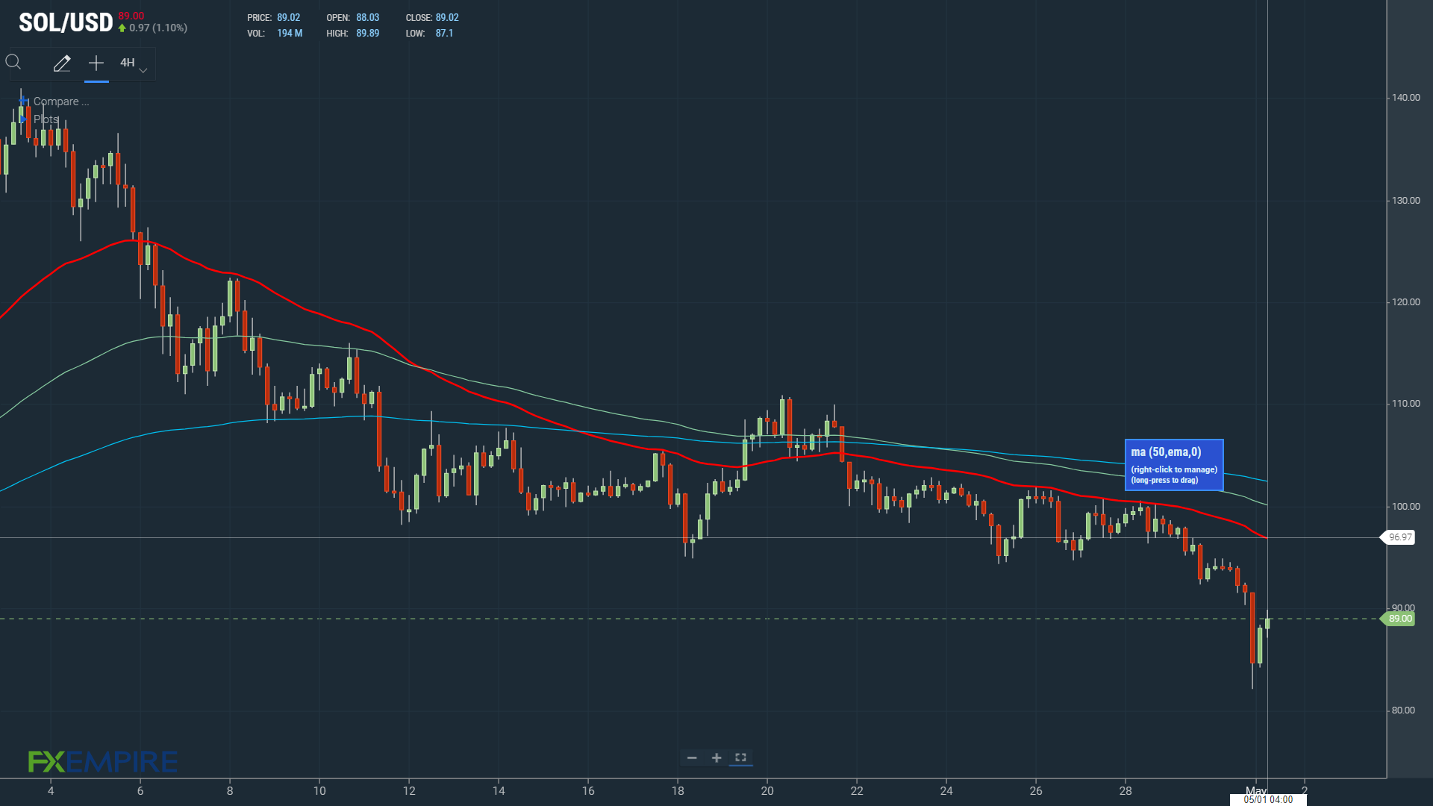
Task: Click the 140.00 price axis label
Action: click(x=1406, y=98)
